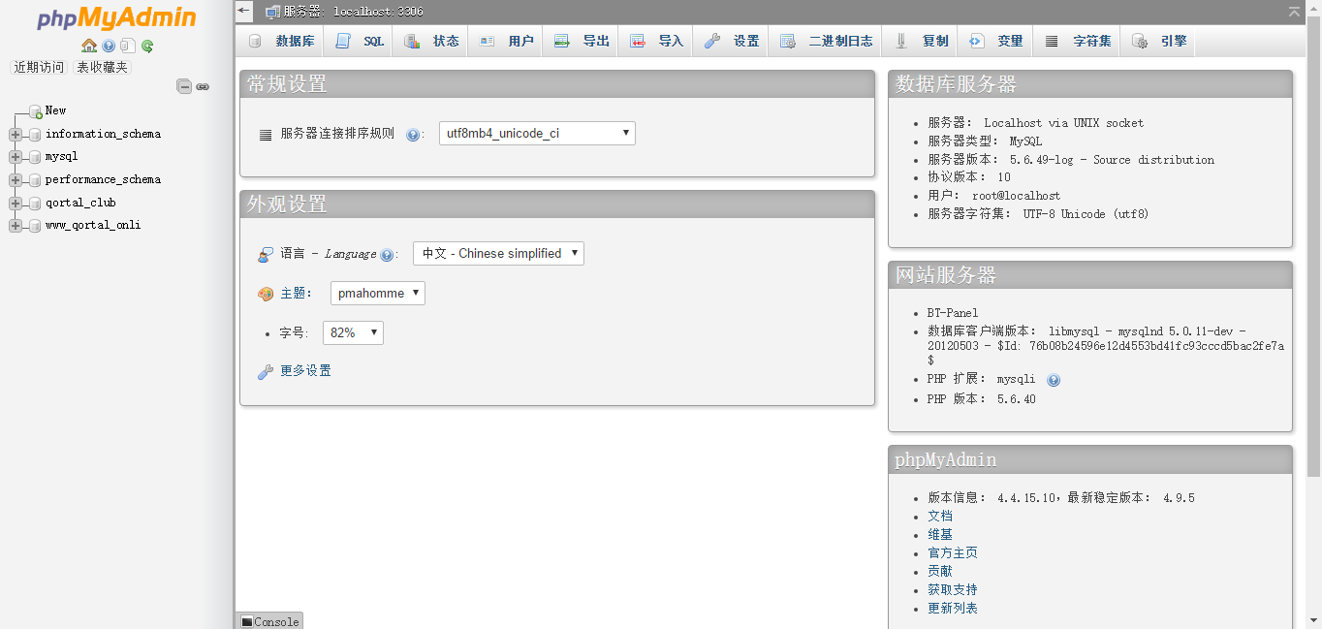1322x629 pixels.
Task: Open the Console bar at bottom
Action: (269, 621)
